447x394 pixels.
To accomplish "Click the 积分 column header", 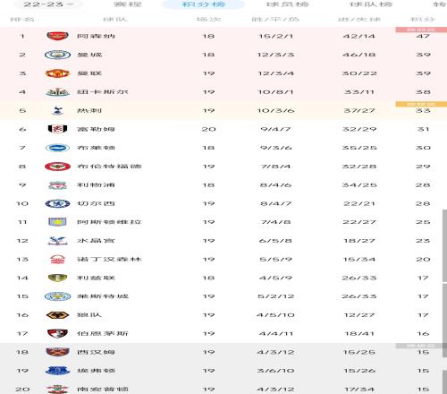I will click(423, 20).
